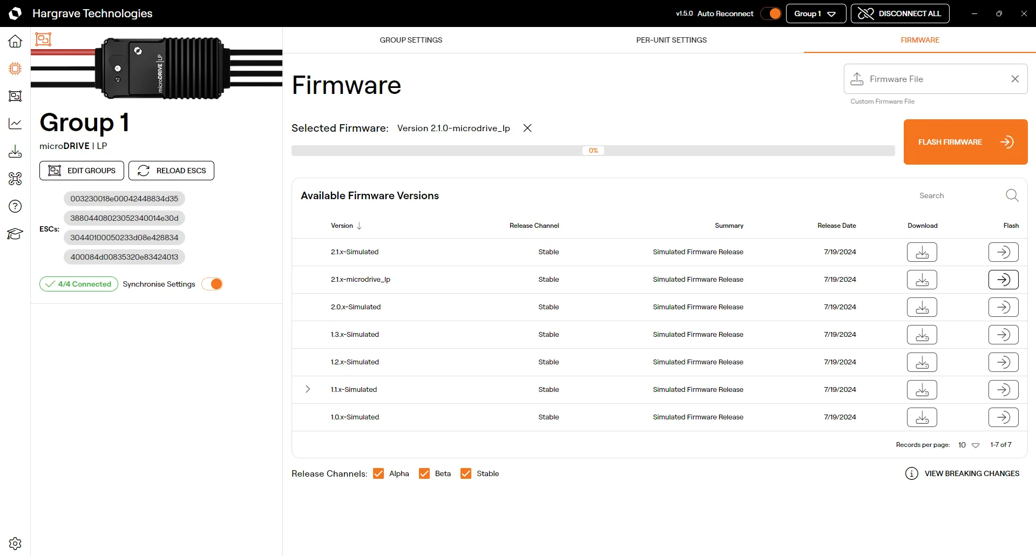Open the Group 1 dropdown

[x=816, y=13]
